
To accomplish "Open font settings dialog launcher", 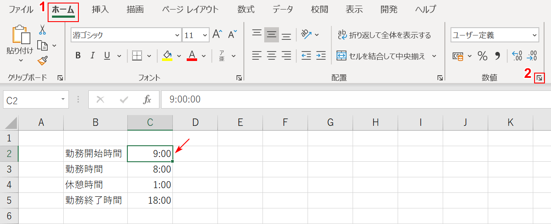I will tap(239, 78).
